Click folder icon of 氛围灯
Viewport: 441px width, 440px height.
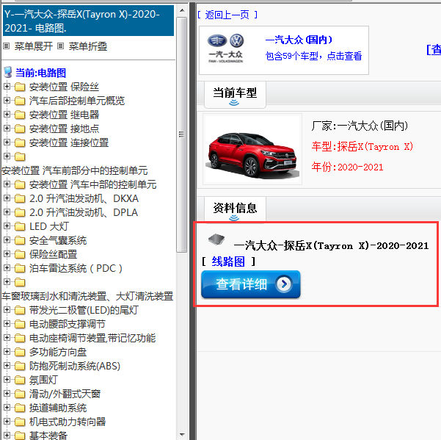click(x=20, y=380)
